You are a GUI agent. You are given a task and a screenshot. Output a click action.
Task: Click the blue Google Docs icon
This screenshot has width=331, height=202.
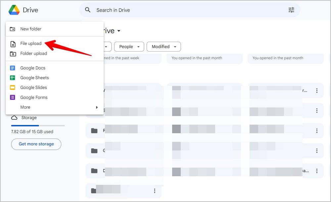[13, 68]
